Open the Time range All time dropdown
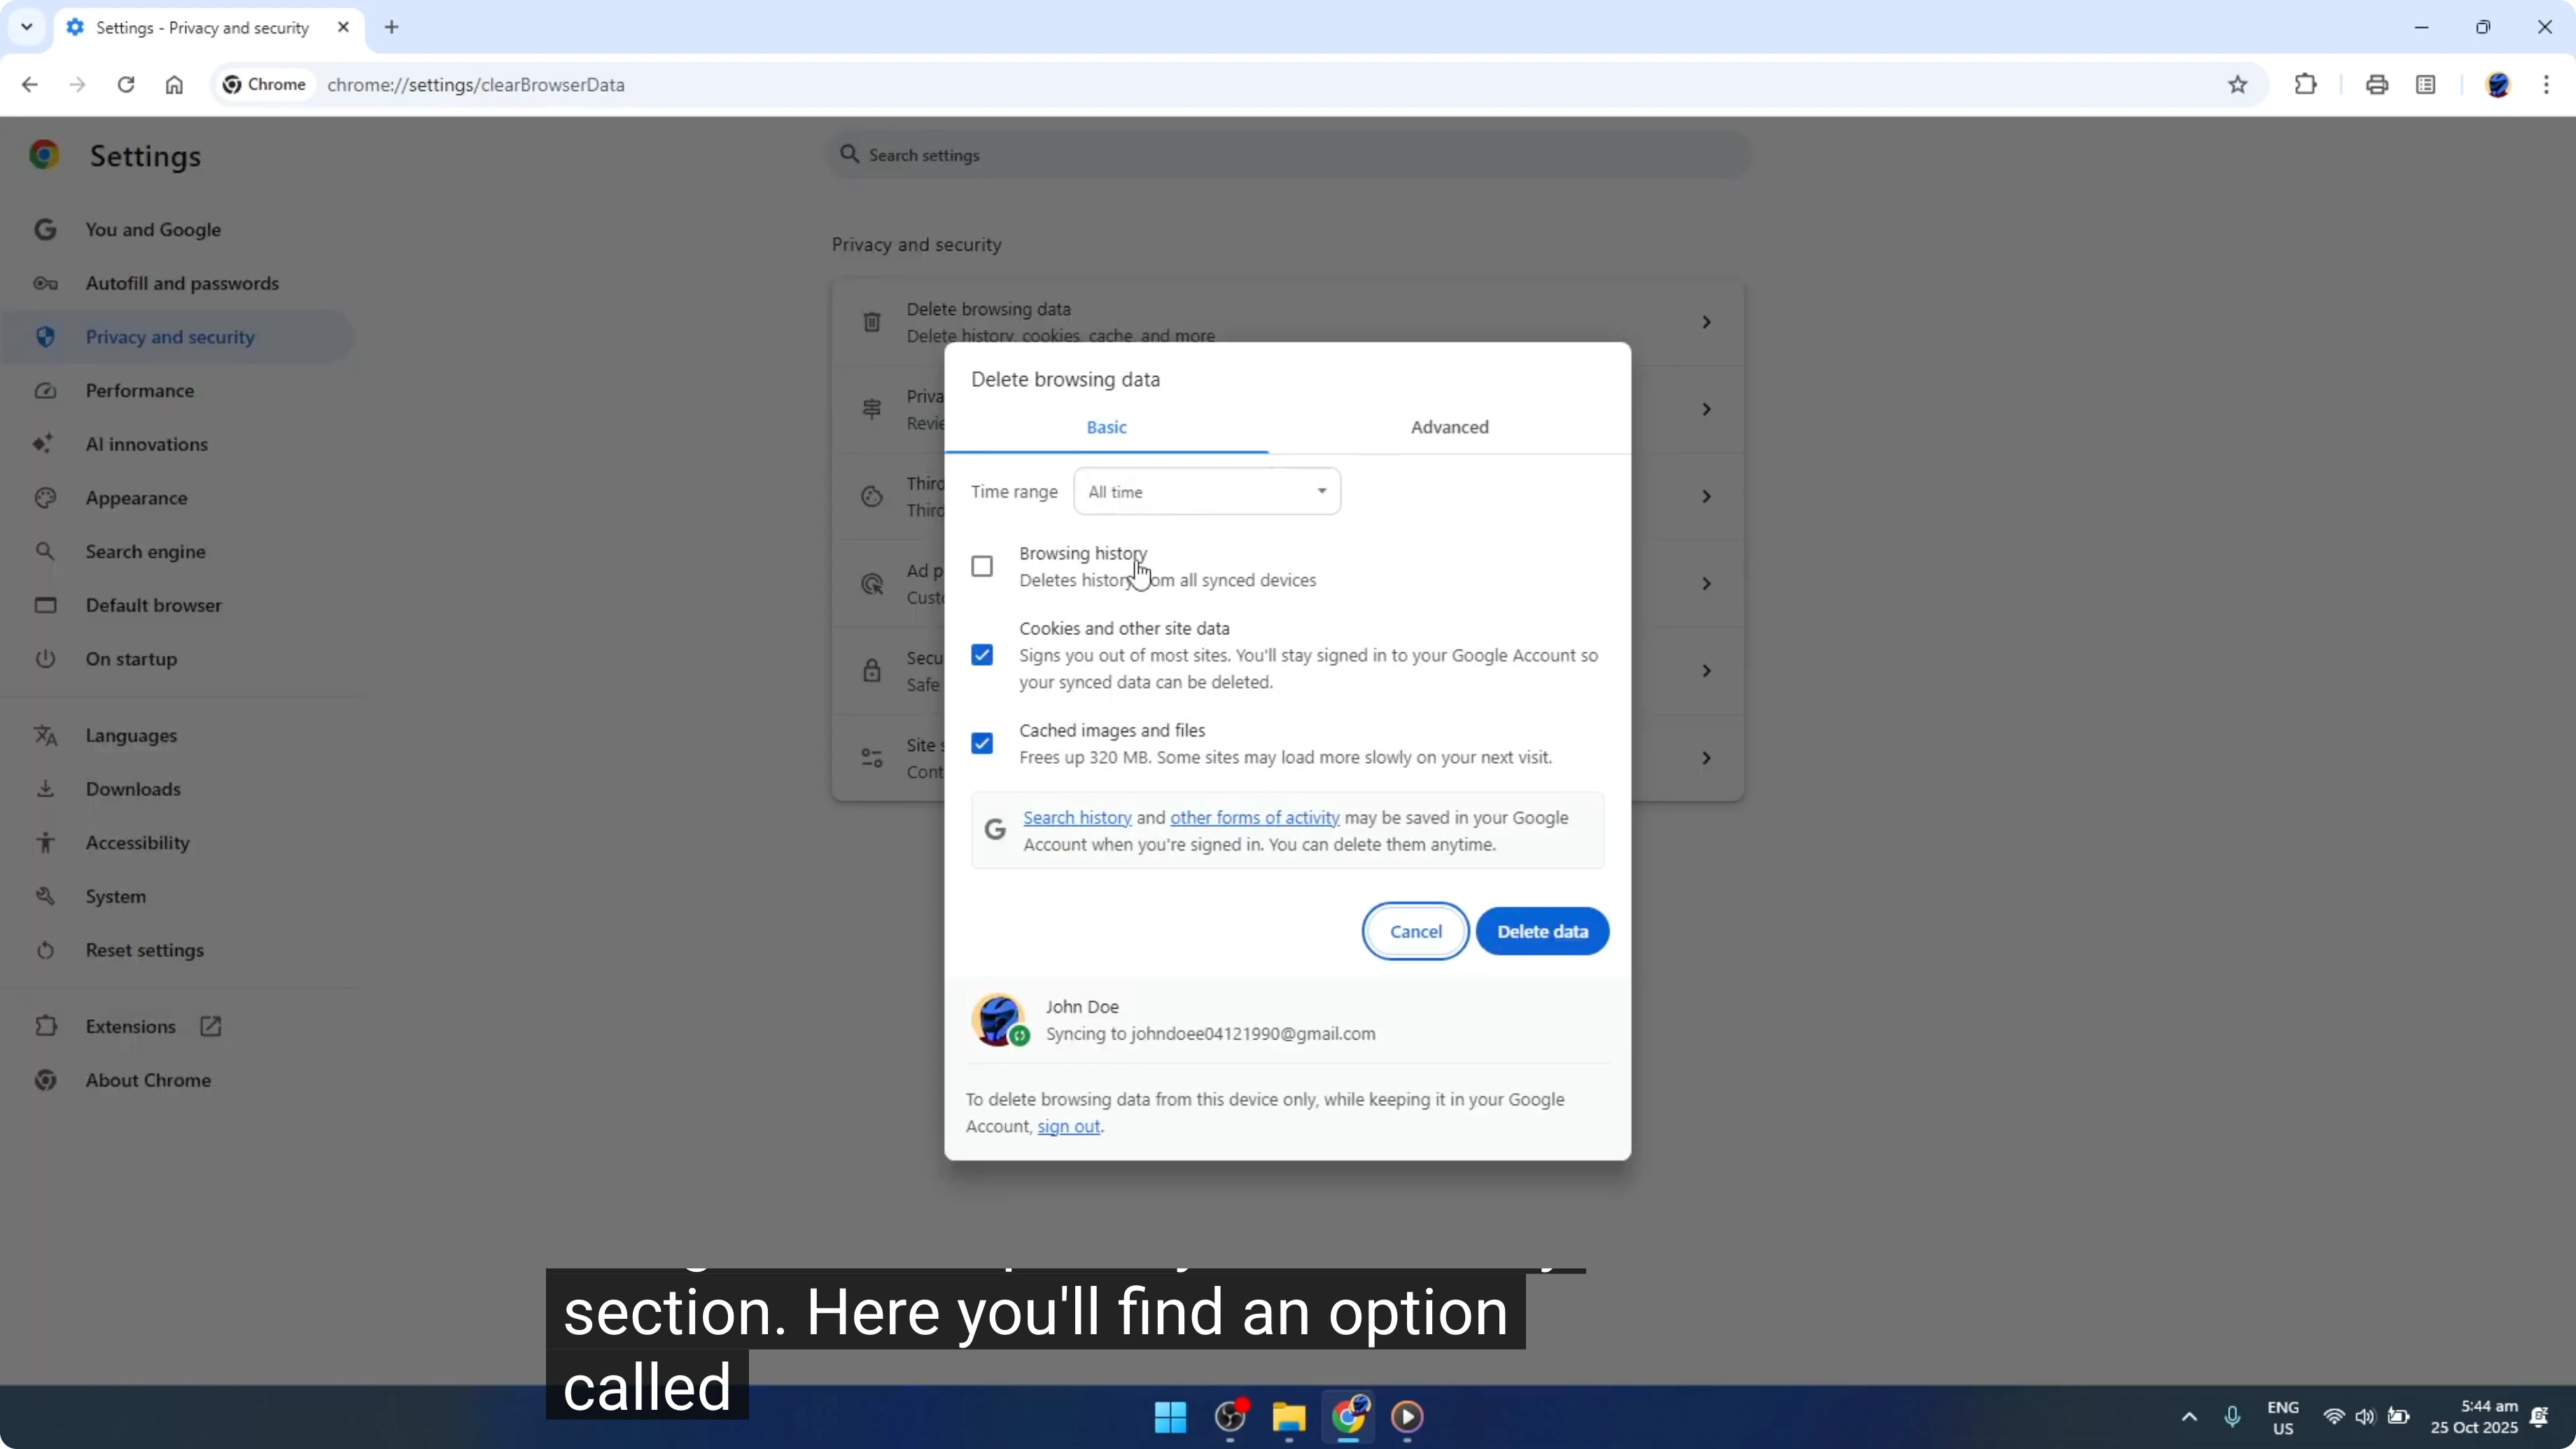 1206,491
